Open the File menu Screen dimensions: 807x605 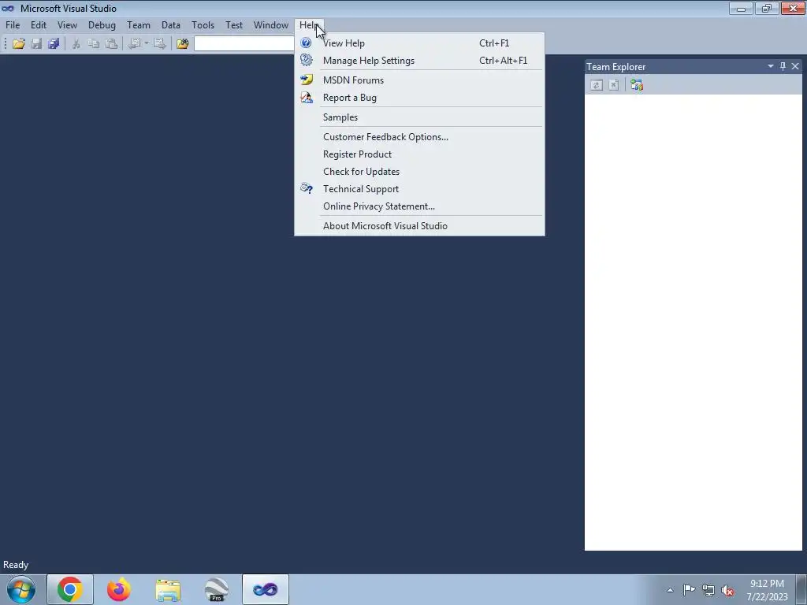click(x=13, y=24)
